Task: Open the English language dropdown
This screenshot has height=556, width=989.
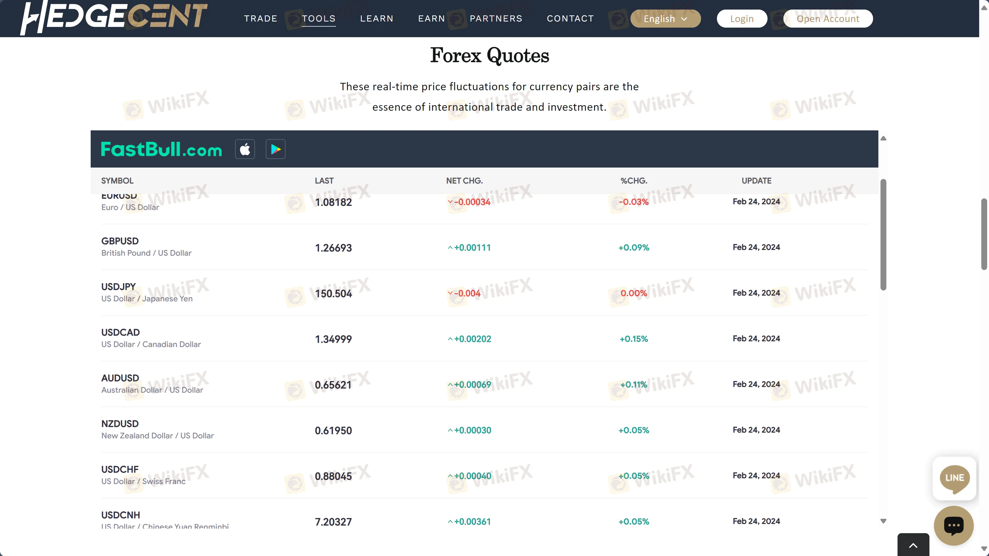Action: (665, 18)
